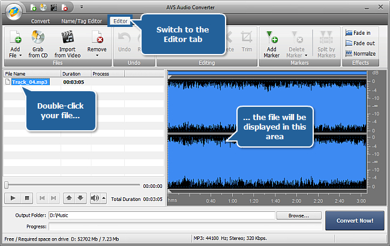Switch to the Convert tab
This screenshot has height=246, width=390.
(40, 21)
